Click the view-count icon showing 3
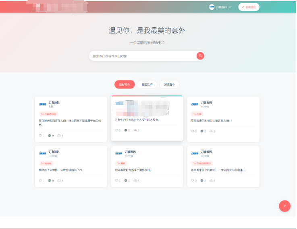This screenshot has width=297, height=229. click(x=211, y=131)
